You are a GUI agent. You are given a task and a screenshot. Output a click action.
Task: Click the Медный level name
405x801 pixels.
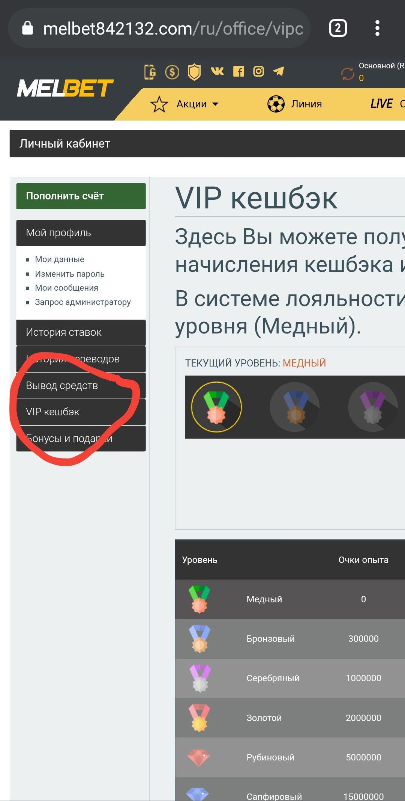[x=264, y=599]
